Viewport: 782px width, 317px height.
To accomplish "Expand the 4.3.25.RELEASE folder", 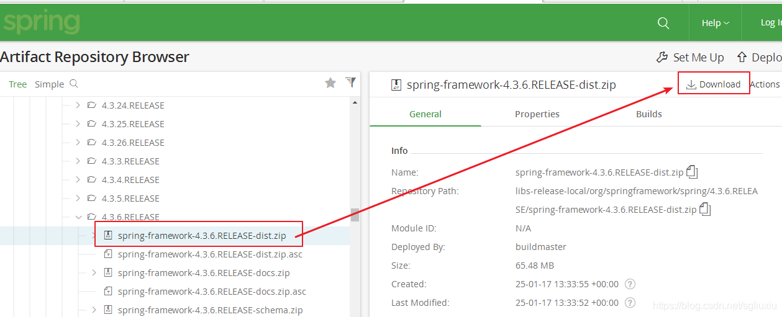I will point(78,124).
